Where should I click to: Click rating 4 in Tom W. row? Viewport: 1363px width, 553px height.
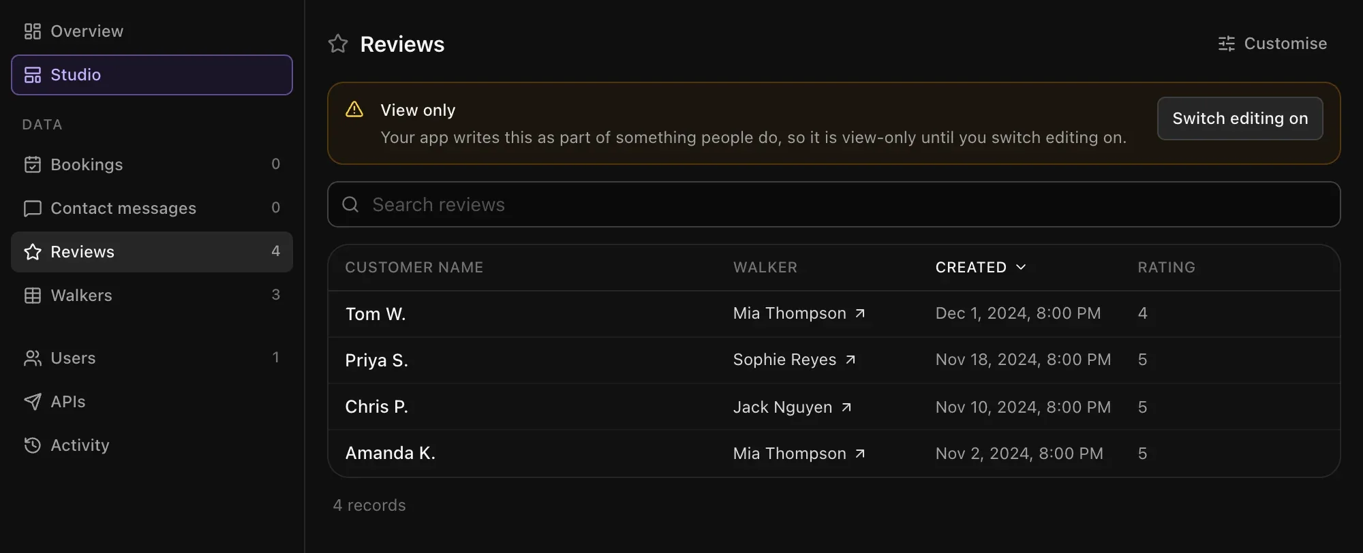click(x=1143, y=313)
